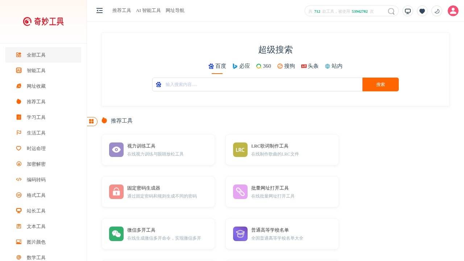Click the 在线视力训练与眼睛放松工具 description
This screenshot has height=261, width=464.
pyautogui.click(x=156, y=154)
